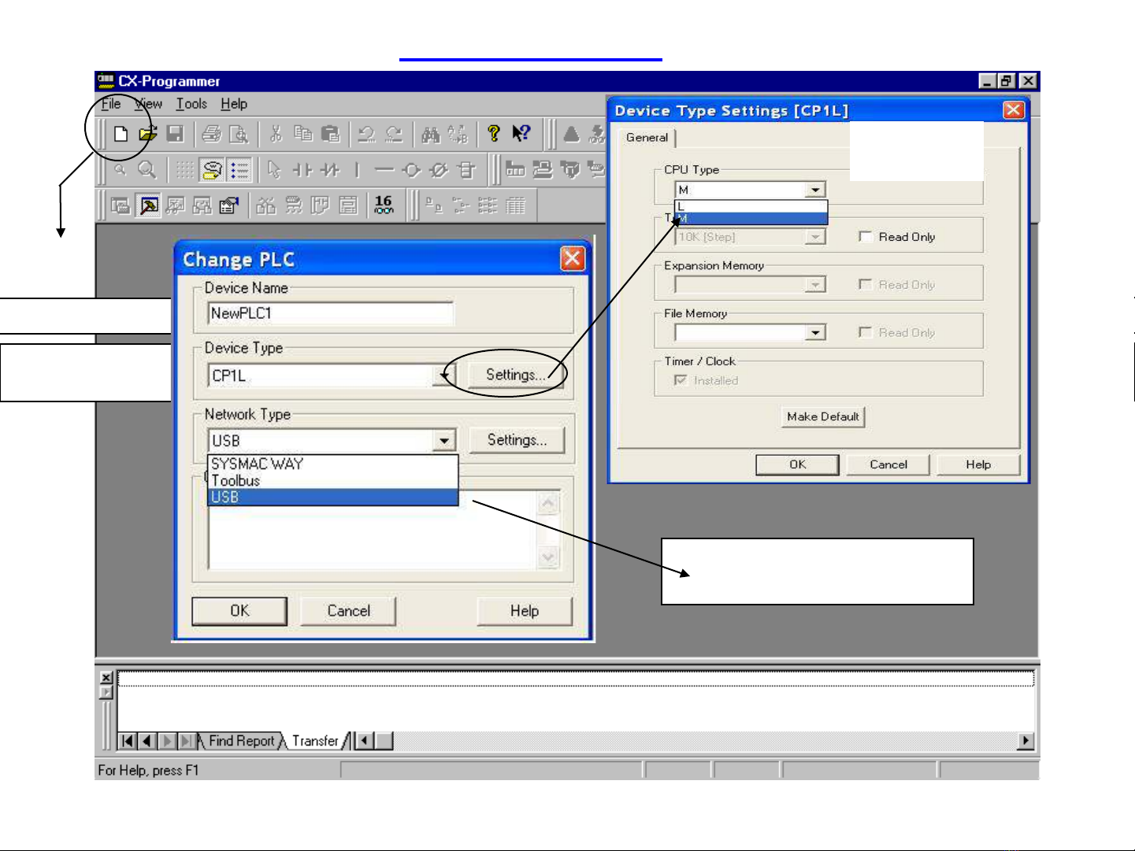Toggle the Output Window hammer icon

148,205
